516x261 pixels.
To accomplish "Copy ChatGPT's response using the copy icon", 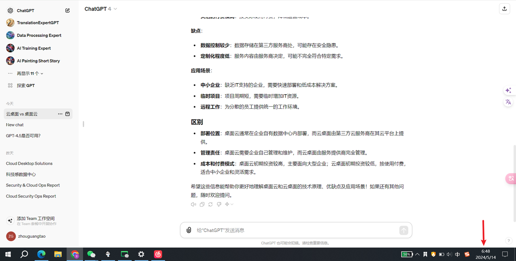I will click(x=202, y=204).
